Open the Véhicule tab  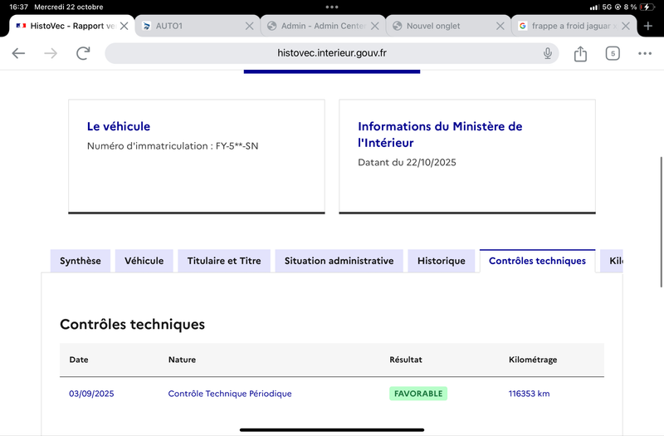click(144, 261)
